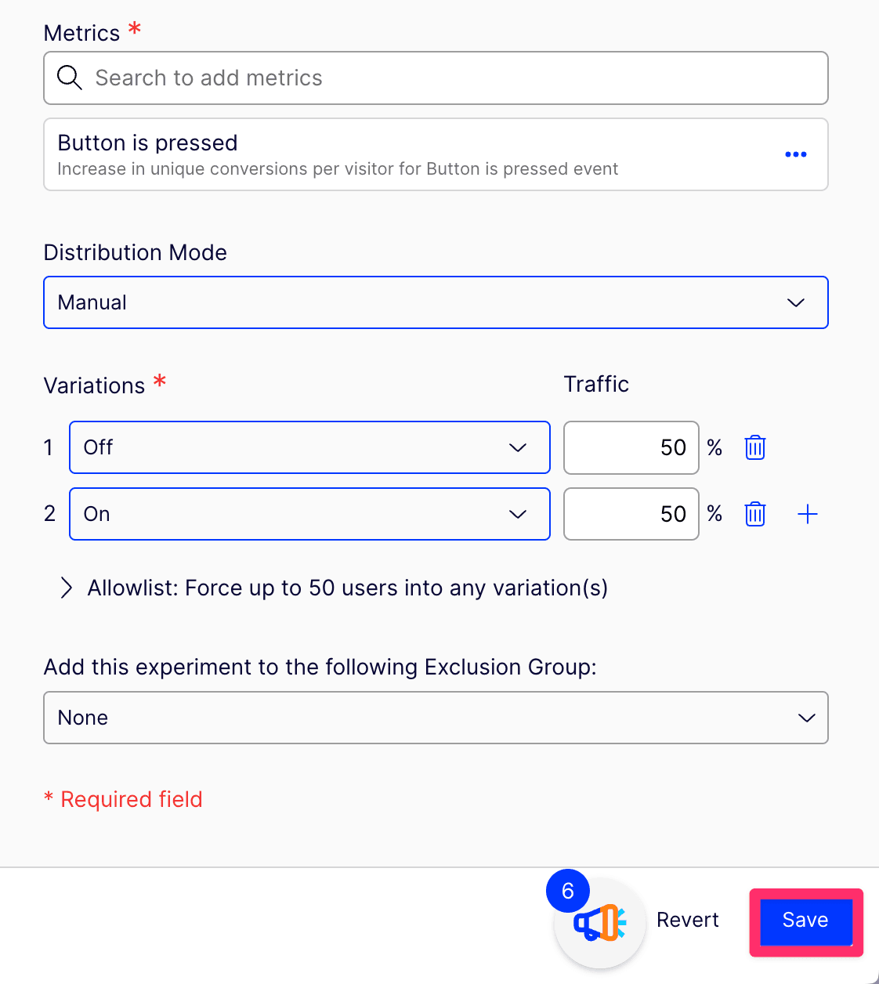Viewport: 879px width, 984px height.
Task: Open the On variation dropdown
Action: (309, 514)
